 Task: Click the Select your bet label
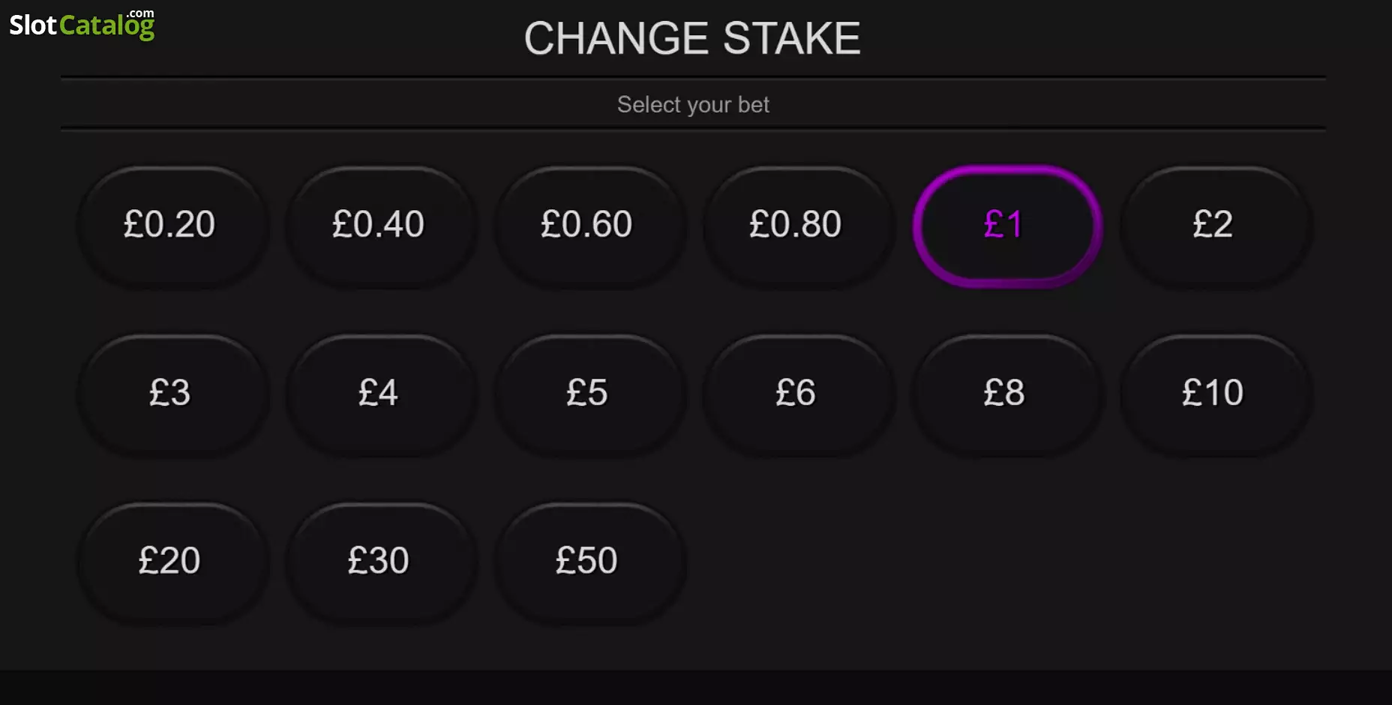pos(693,104)
